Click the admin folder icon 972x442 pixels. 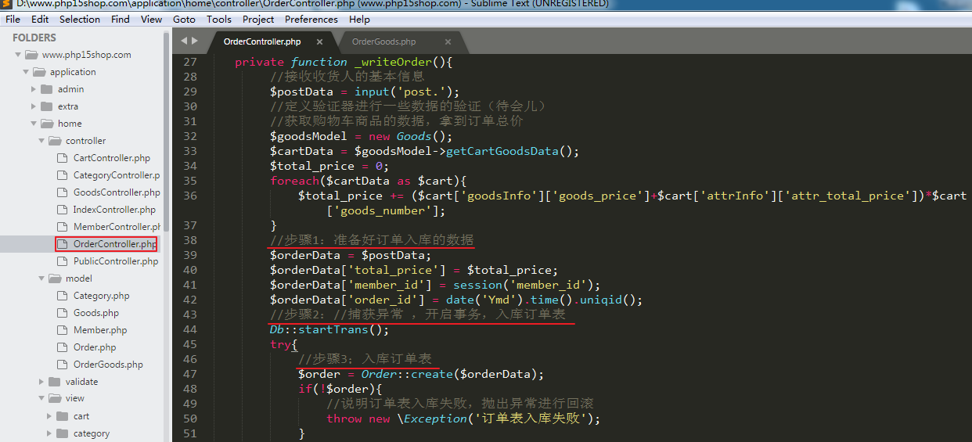(48, 89)
